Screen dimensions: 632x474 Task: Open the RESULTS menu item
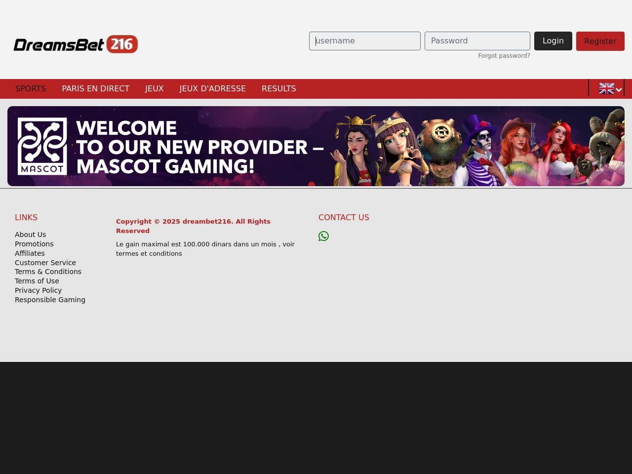(x=279, y=88)
